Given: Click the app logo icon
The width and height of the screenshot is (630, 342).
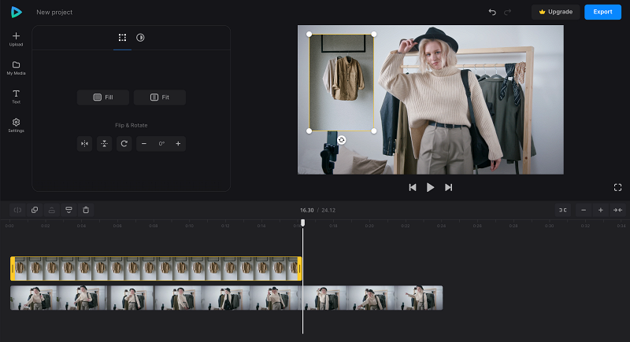Looking at the screenshot, I should point(16,12).
